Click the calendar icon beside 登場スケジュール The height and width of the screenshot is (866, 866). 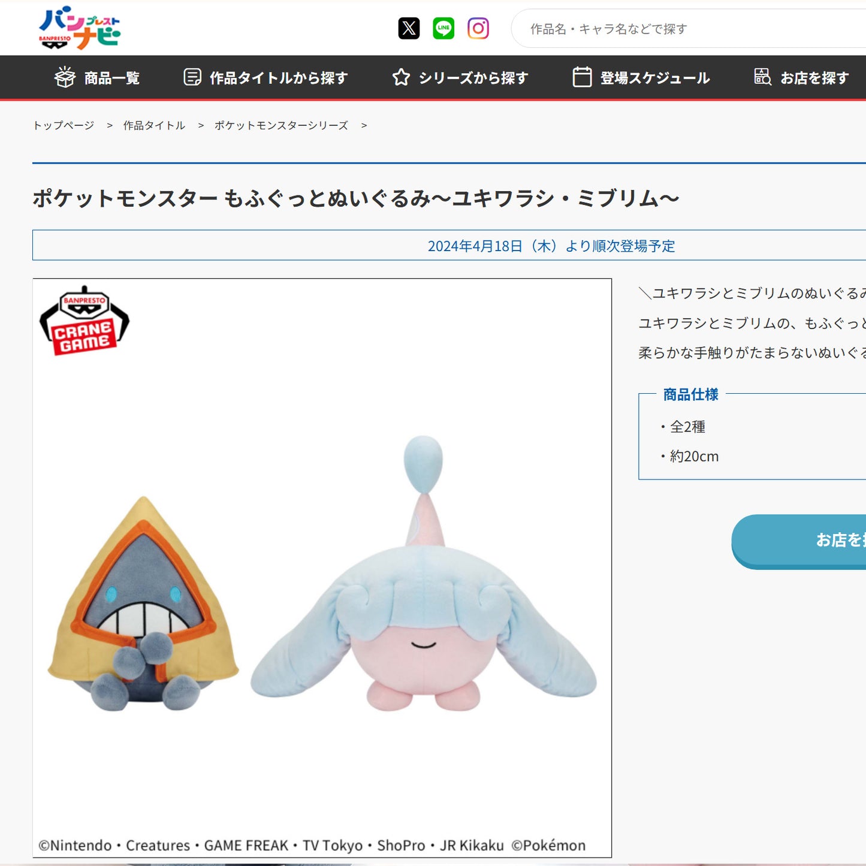pyautogui.click(x=582, y=77)
